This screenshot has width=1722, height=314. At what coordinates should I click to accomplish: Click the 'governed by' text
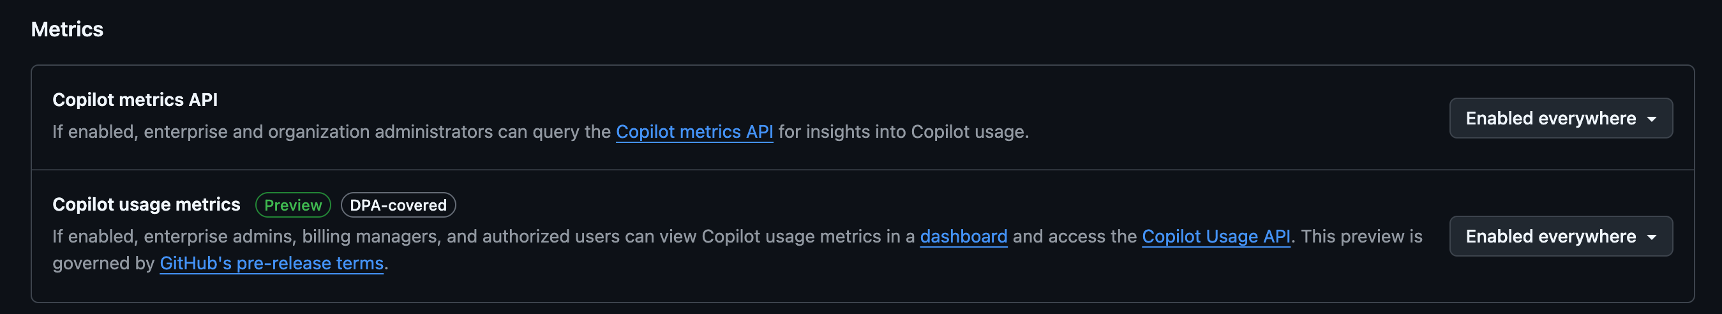(x=103, y=263)
